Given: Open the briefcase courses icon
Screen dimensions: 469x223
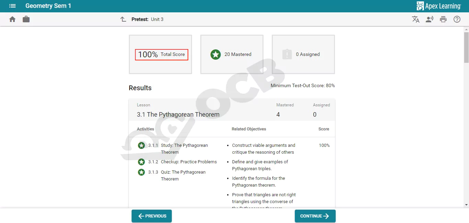Looking at the screenshot, I should [26, 19].
